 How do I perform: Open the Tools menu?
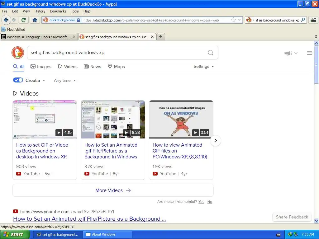(x=75, y=11)
